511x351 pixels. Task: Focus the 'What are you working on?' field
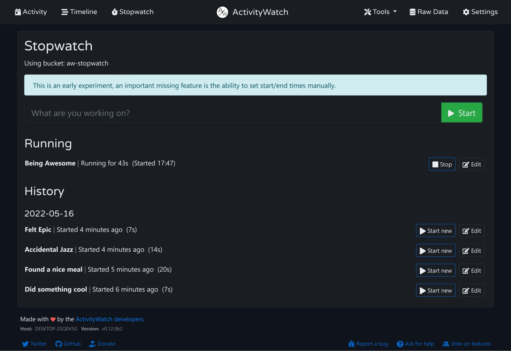tap(233, 113)
